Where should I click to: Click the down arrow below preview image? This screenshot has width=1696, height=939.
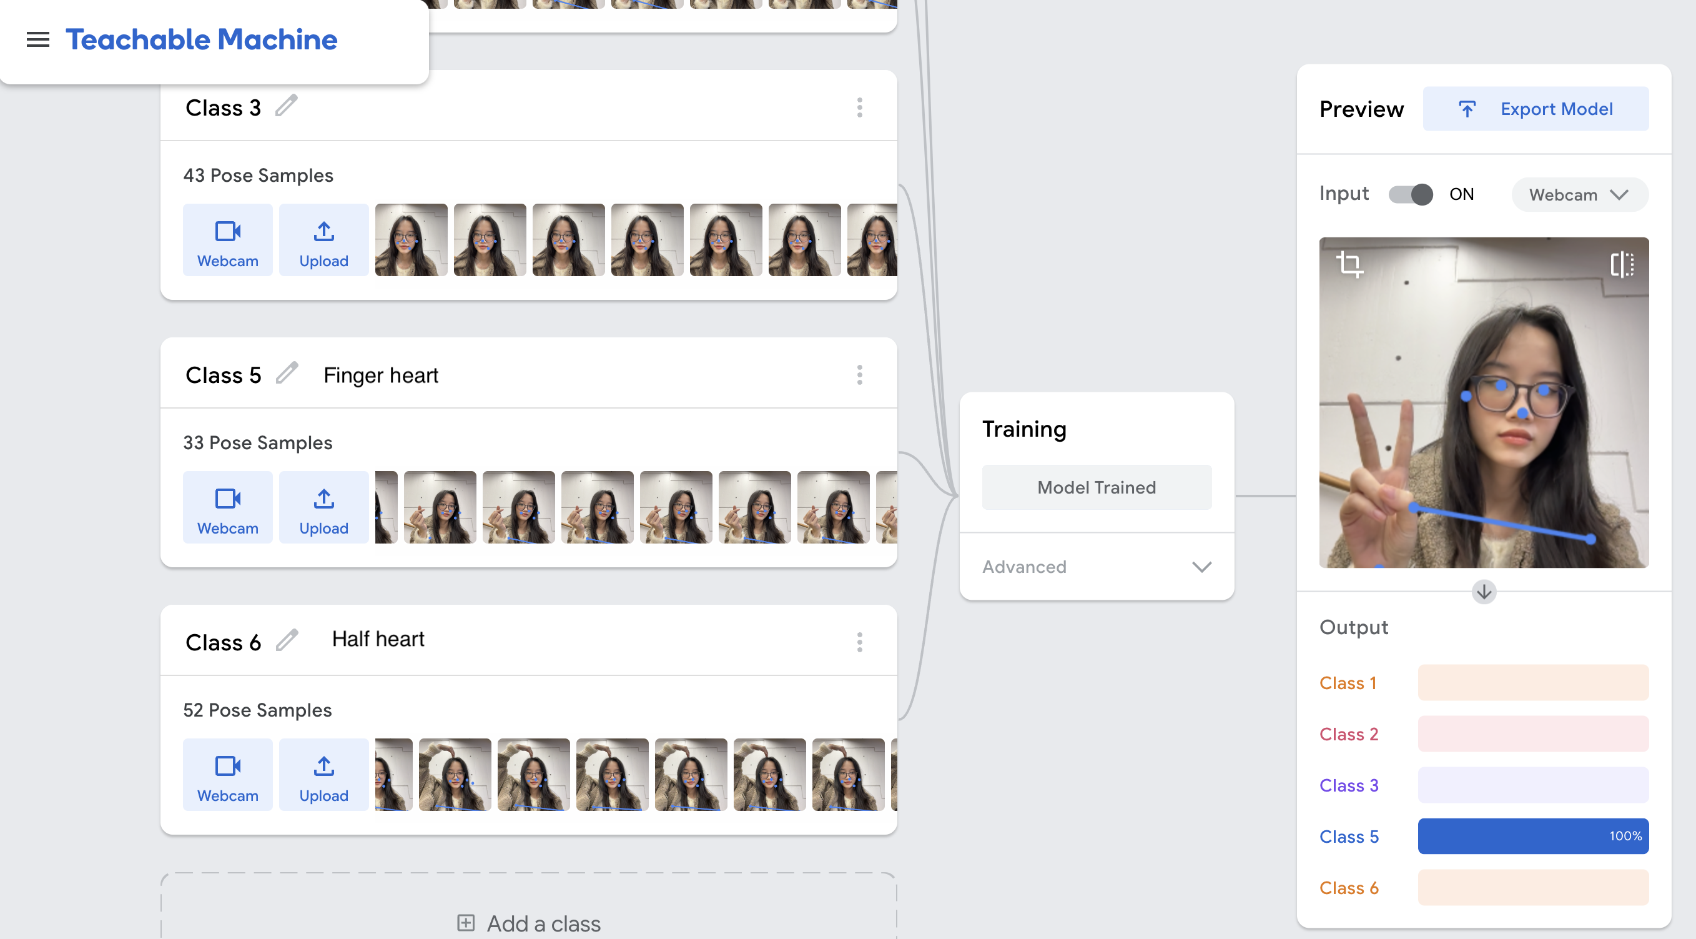tap(1483, 591)
